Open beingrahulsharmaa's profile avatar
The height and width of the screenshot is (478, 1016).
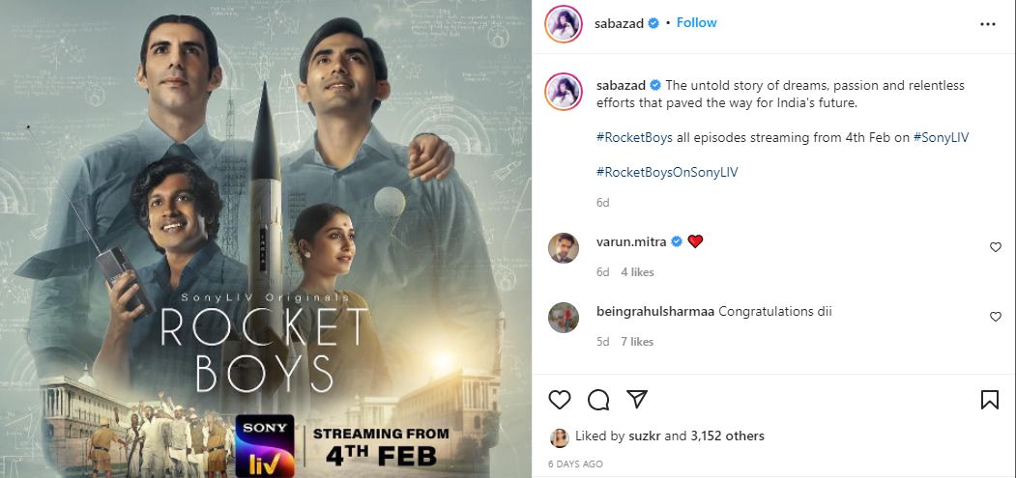[565, 317]
